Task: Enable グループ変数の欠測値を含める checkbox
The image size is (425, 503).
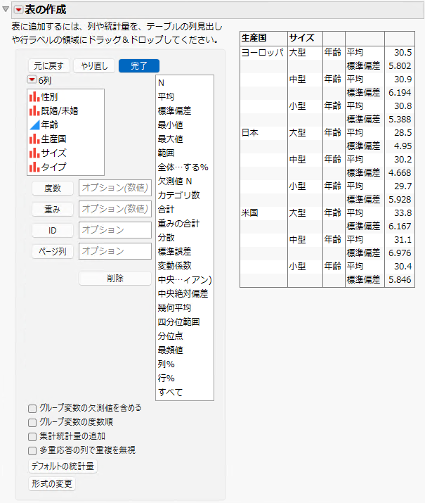Action: point(32,408)
